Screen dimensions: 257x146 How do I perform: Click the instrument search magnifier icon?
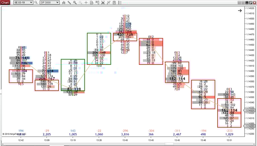pos(36,3)
